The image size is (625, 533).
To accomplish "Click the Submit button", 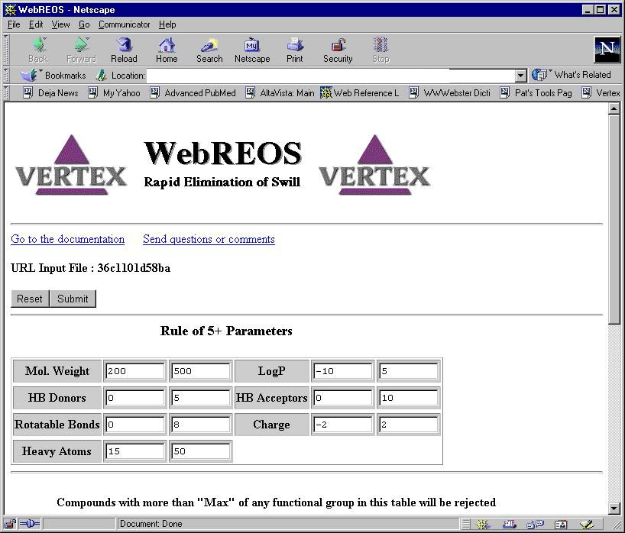I will click(73, 299).
